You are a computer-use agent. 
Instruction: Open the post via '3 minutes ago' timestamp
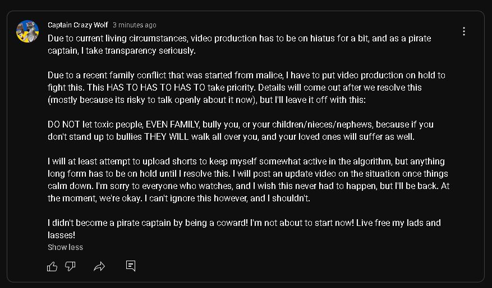click(x=135, y=25)
